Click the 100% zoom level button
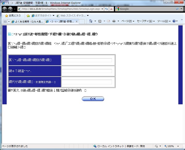 [x=169, y=146]
